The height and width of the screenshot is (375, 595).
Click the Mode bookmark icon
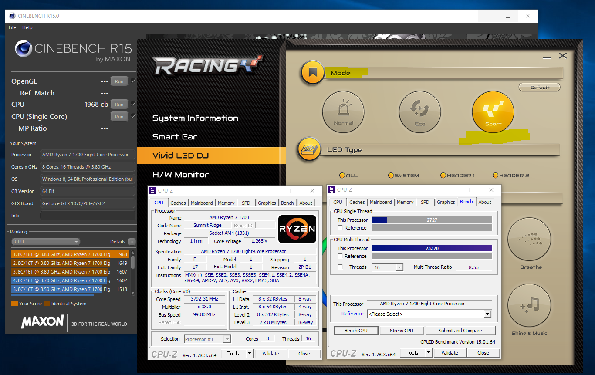pos(312,73)
